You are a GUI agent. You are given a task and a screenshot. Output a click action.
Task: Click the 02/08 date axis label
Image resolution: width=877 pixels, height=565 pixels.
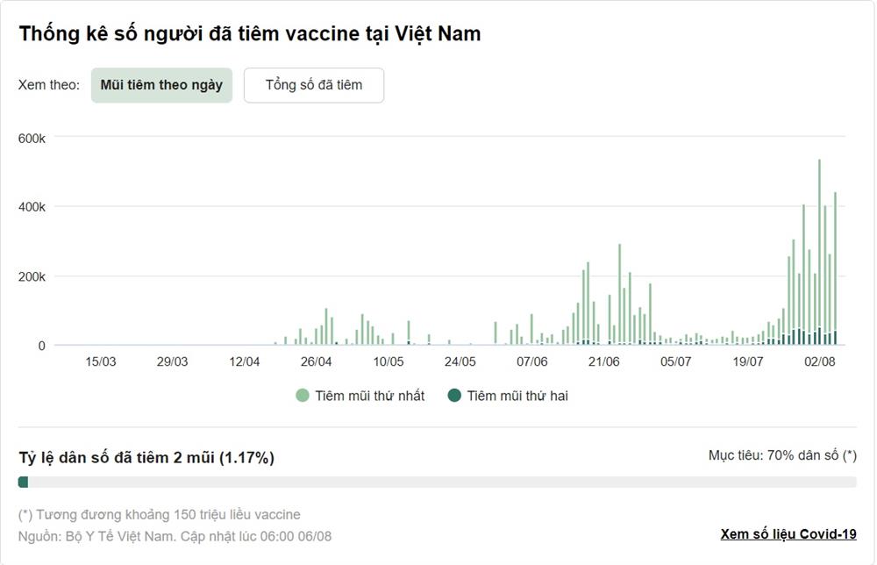coord(819,361)
